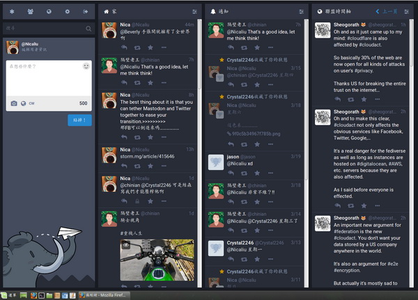Click the logout arrow icon

pos(85,11)
